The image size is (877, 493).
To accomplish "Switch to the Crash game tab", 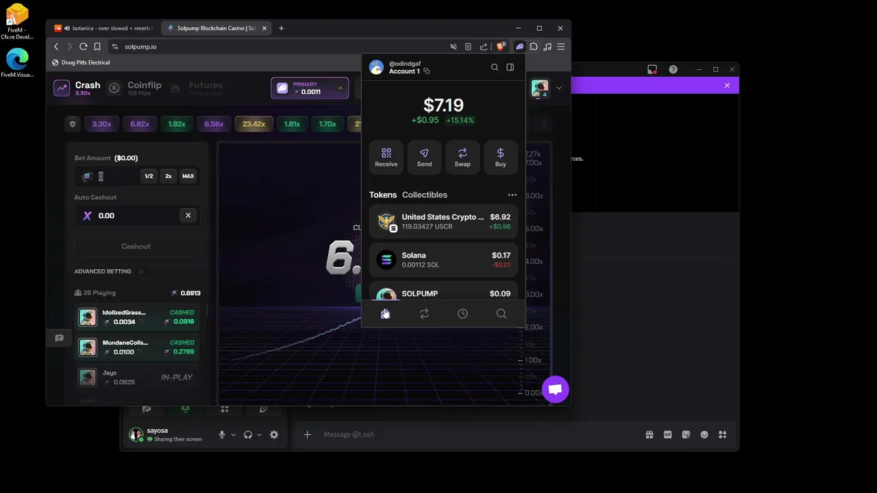I will click(77, 88).
